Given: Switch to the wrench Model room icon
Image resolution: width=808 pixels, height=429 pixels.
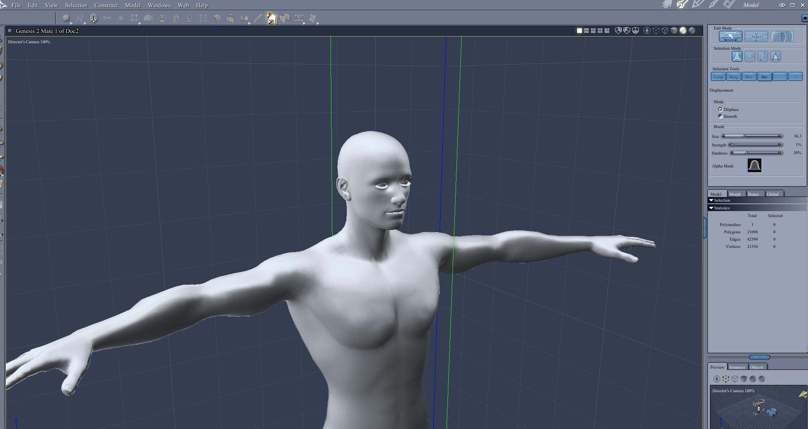Looking at the screenshot, I should click(683, 5).
